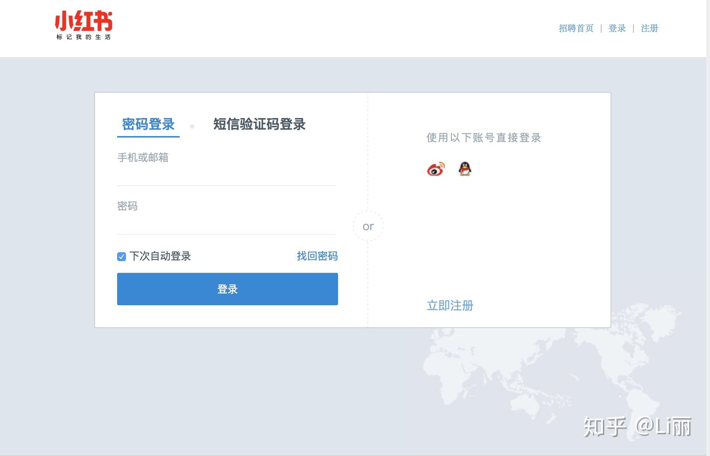Click the QQ penguin login icon
This screenshot has width=710, height=456.
465,169
